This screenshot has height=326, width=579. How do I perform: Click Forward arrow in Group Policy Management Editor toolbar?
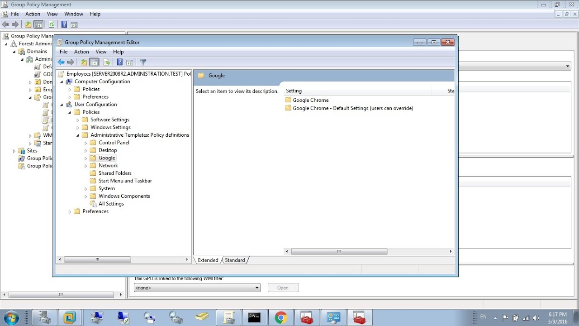click(71, 62)
